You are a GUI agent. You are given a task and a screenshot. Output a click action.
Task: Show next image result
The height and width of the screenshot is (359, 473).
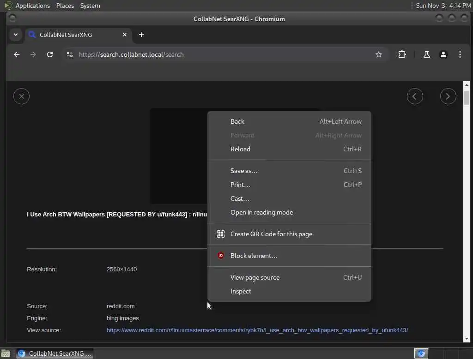coord(448,96)
